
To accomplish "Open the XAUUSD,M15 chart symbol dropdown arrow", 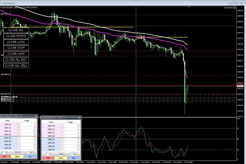I will [1, 7].
